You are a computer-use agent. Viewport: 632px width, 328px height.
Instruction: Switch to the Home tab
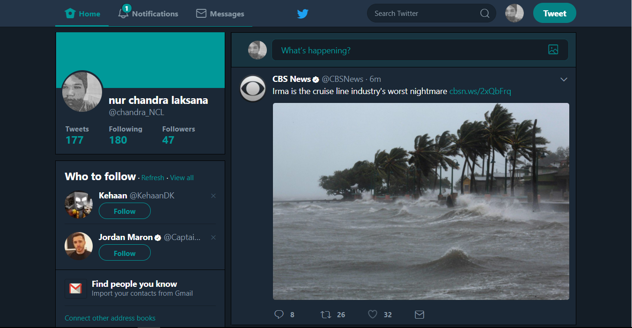(82, 13)
